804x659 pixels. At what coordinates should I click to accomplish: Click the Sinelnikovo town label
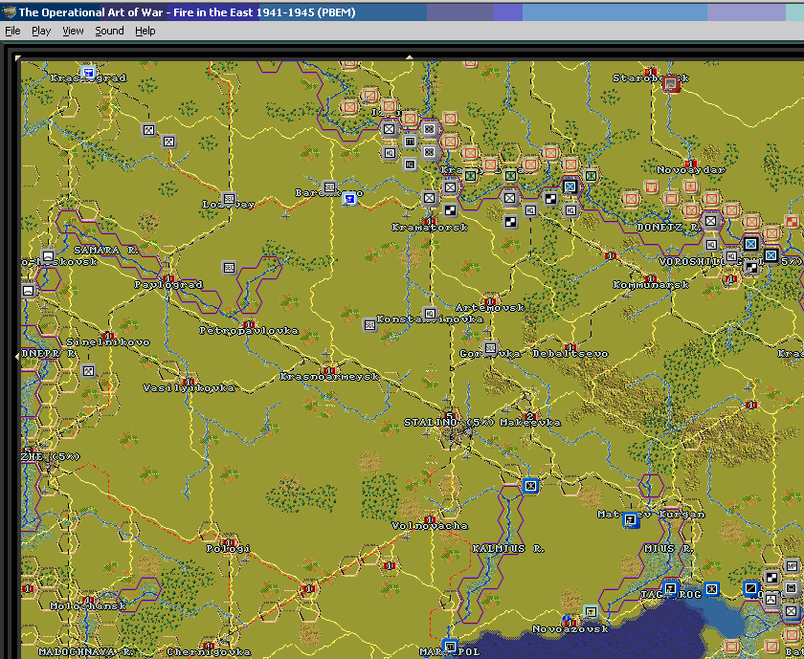108,342
